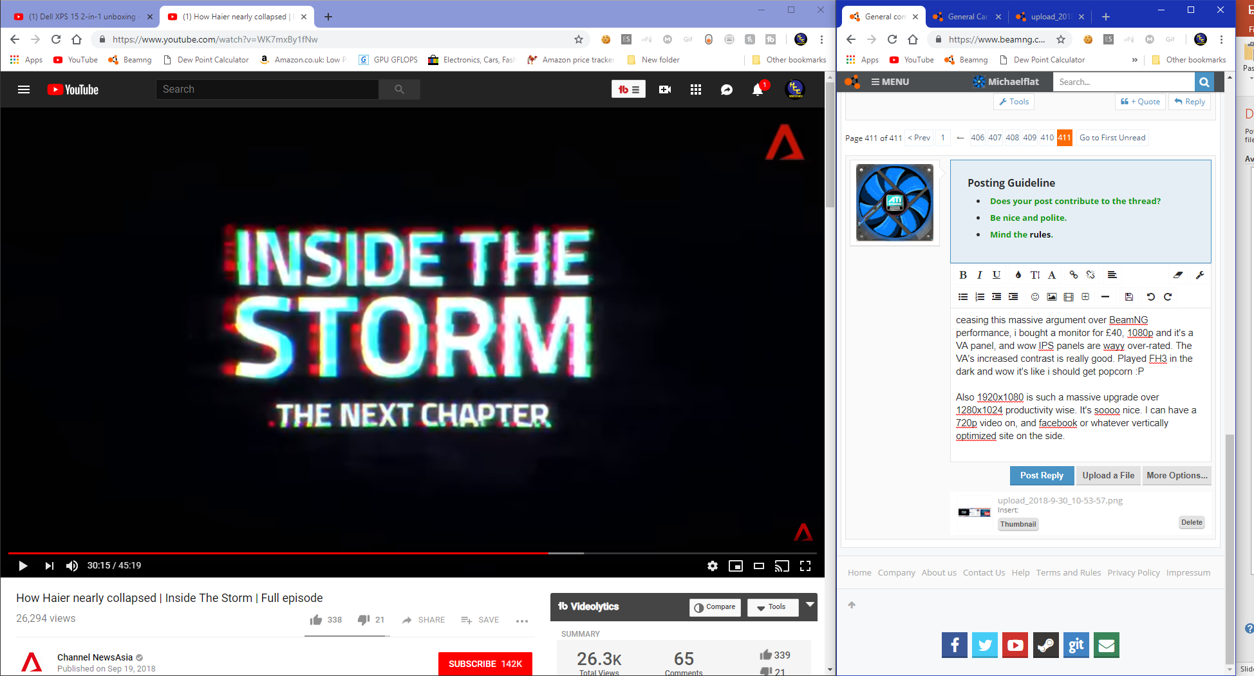Like the Haier video with thumbs up
The height and width of the screenshot is (676, 1254).
(x=316, y=620)
